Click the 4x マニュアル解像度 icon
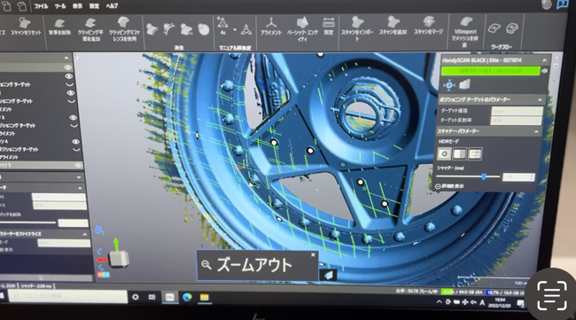 tap(222, 26)
